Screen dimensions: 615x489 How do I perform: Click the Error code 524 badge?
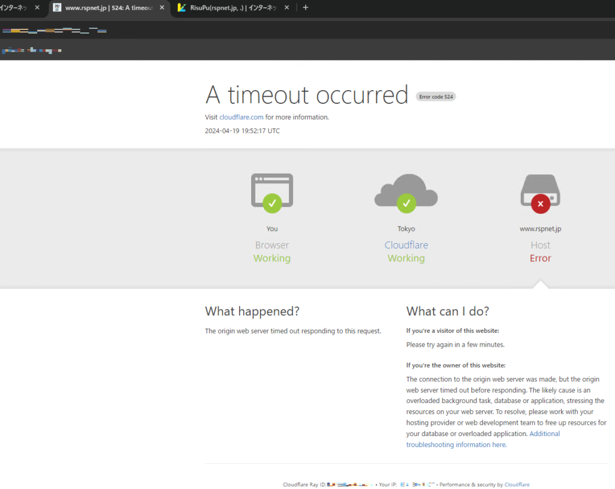435,96
